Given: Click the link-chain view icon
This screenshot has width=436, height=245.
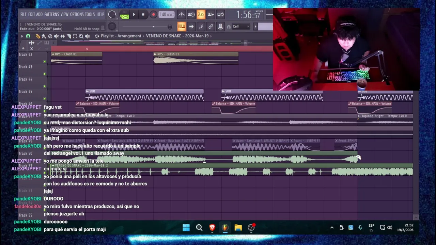Looking at the screenshot, I should (211, 27).
